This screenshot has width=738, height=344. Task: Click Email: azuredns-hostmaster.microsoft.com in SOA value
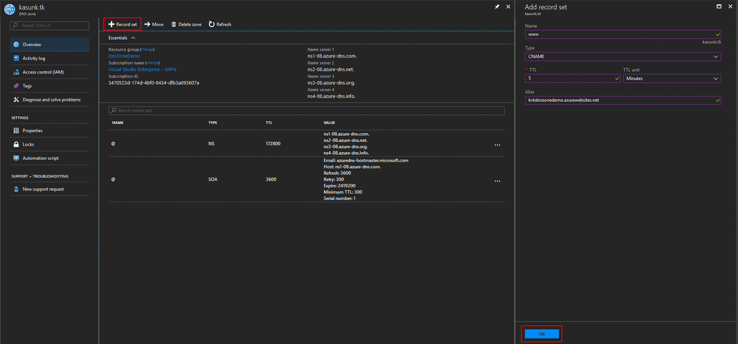pyautogui.click(x=366, y=160)
